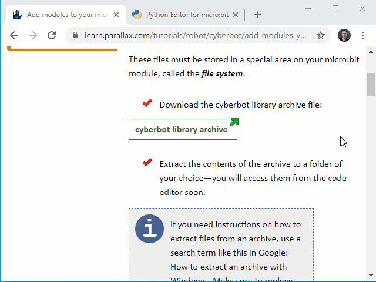This screenshot has width=376, height=282.
Task: Click the green external-link arrow on the archive button
Action: 234,122
